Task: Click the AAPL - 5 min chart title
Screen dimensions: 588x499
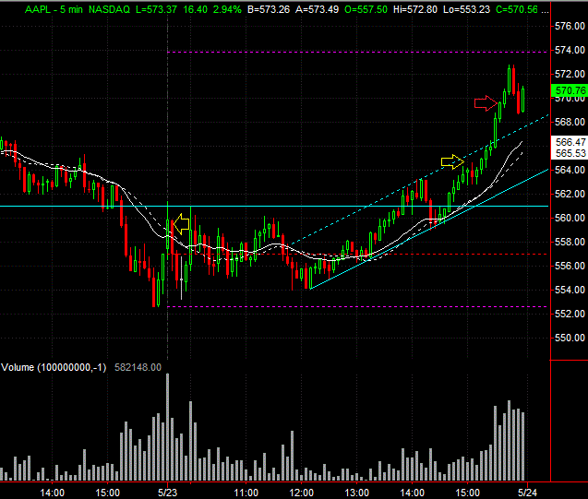Action: [54, 9]
